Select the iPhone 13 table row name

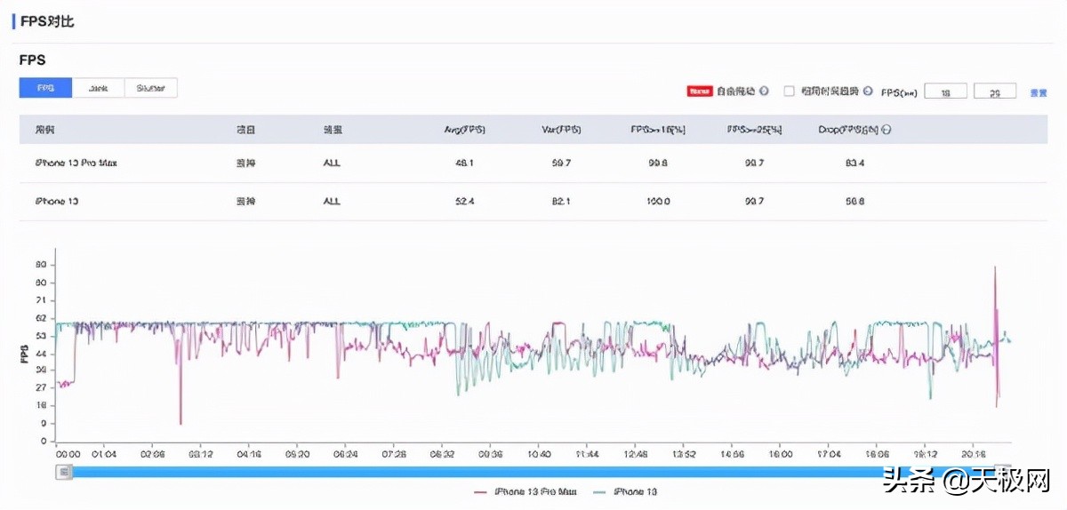pyautogui.click(x=57, y=202)
